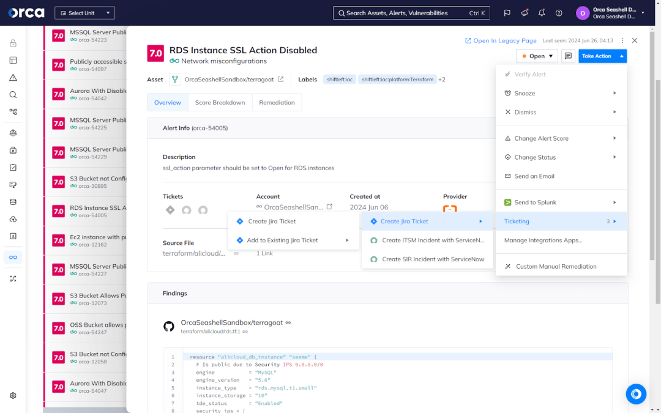Screen dimensions: 661x413
Task: Click the 1 Link text
Action: [265, 253]
